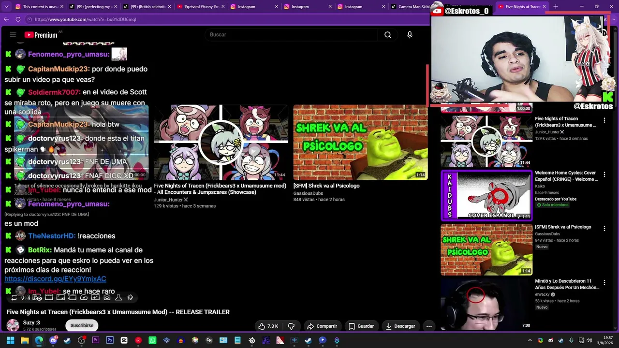Image resolution: width=619 pixels, height=348 pixels.
Task: Open File Explorer from the taskbar
Action: [25, 341]
